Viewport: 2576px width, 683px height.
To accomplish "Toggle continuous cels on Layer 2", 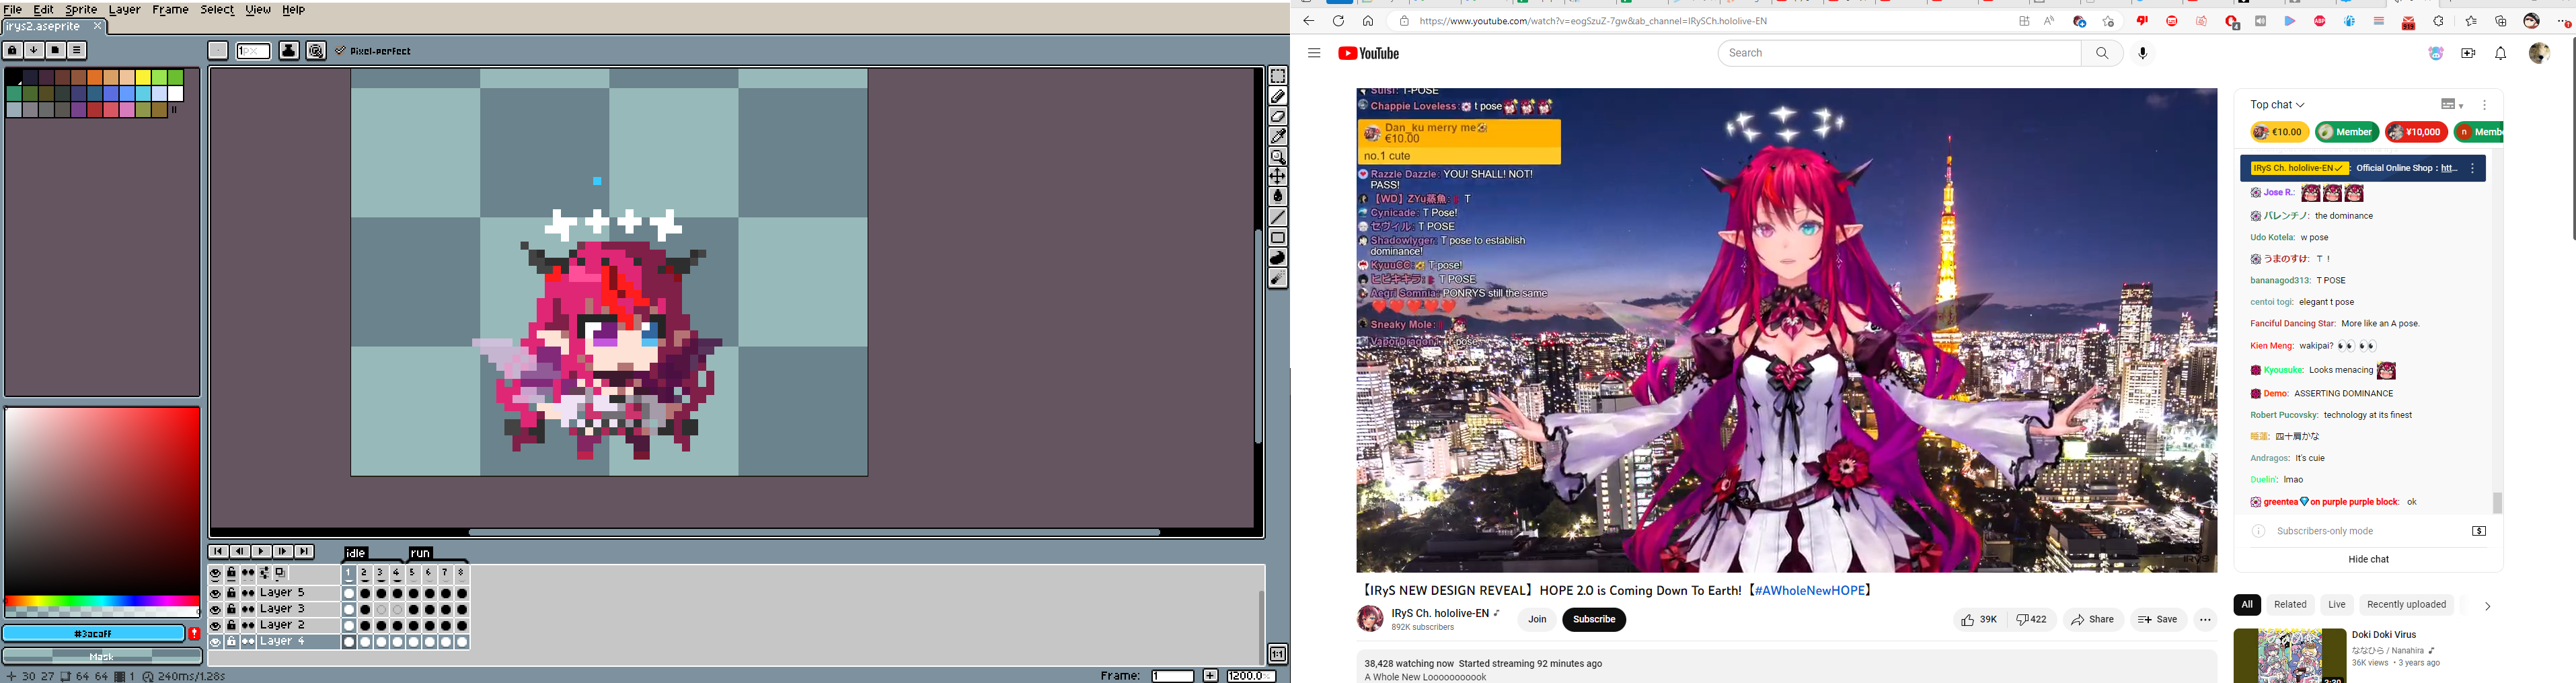I will point(248,625).
